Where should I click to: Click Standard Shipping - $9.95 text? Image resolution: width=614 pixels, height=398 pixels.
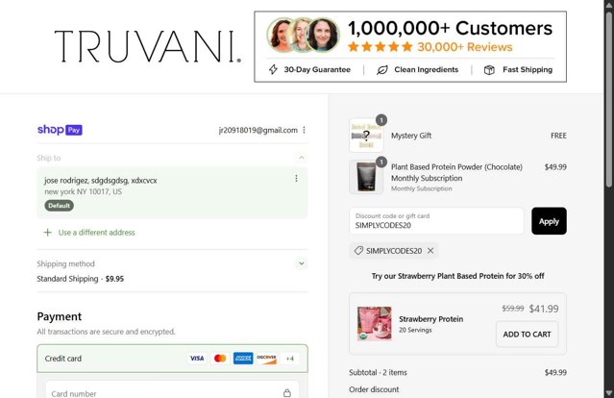(81, 279)
